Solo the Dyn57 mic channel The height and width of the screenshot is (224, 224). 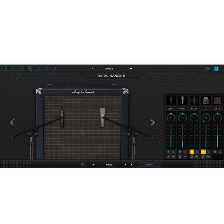[173, 152]
